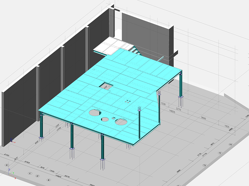Click the cluster of four small holes
The width and height of the screenshot is (249, 186).
click(x=127, y=101)
